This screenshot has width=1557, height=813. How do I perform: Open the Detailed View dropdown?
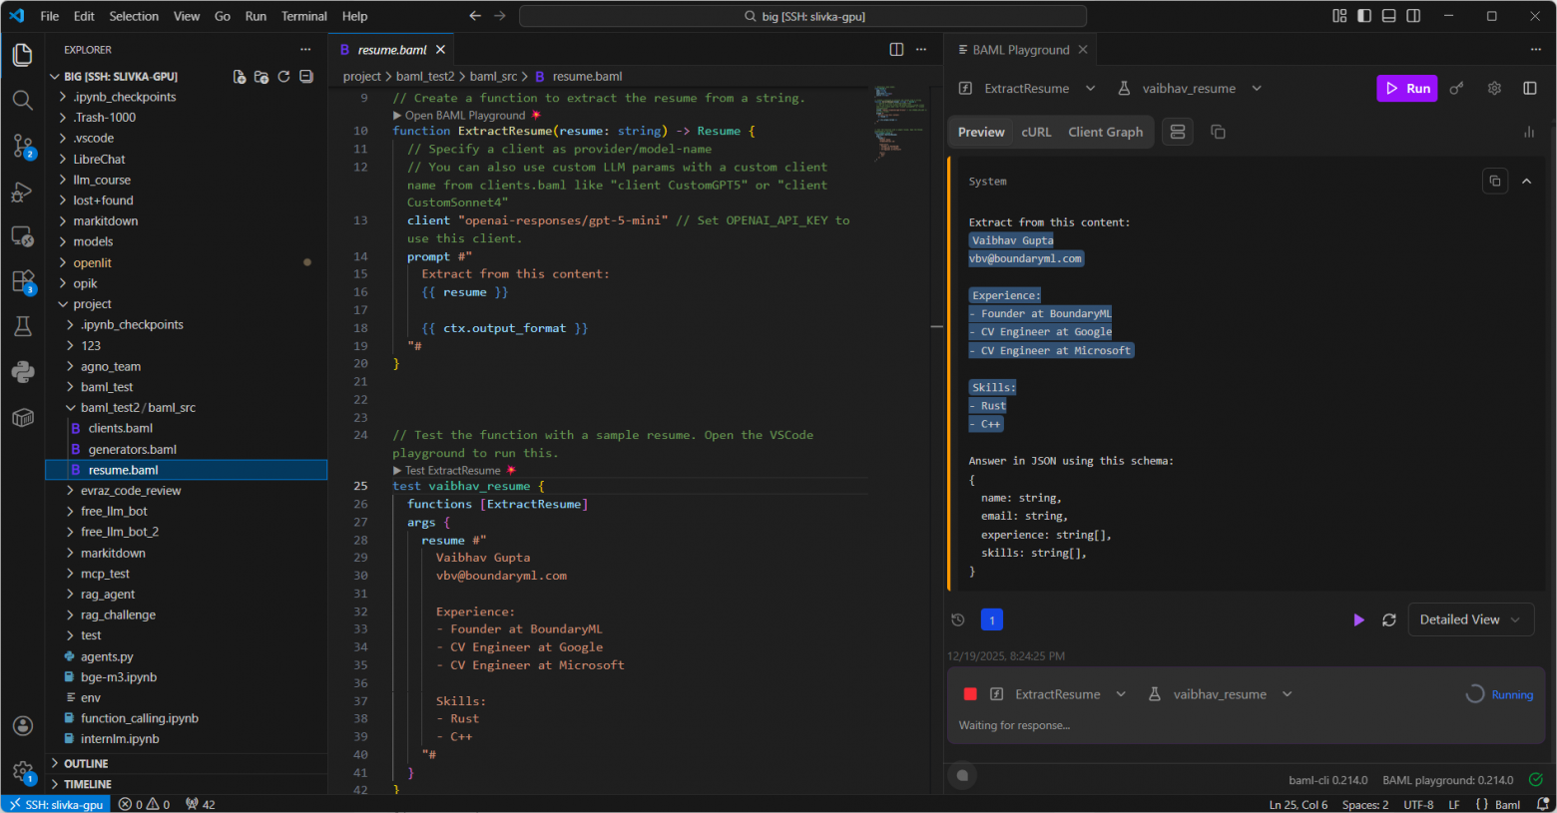(x=1469, y=619)
